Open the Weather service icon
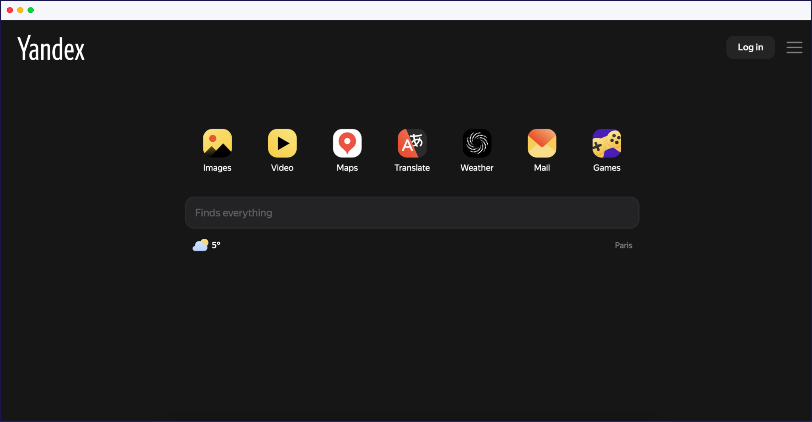Image resolution: width=812 pixels, height=422 pixels. pos(477,143)
